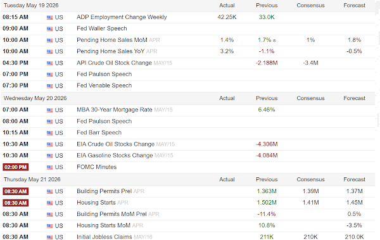
Task: Click the US flag icon beside ADP Employment Change
Action: (49, 18)
